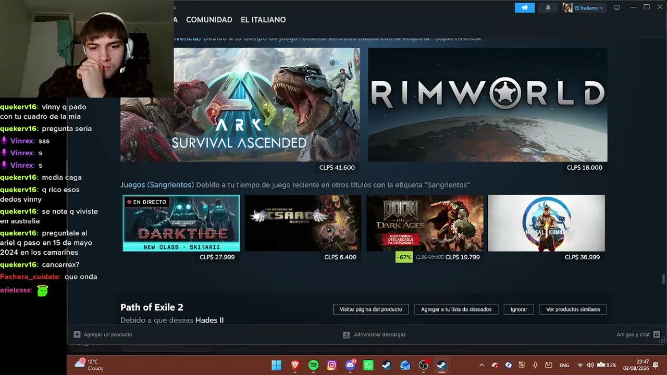Click the El Italiano profile avatar
This screenshot has height=375, width=667.
(567, 8)
